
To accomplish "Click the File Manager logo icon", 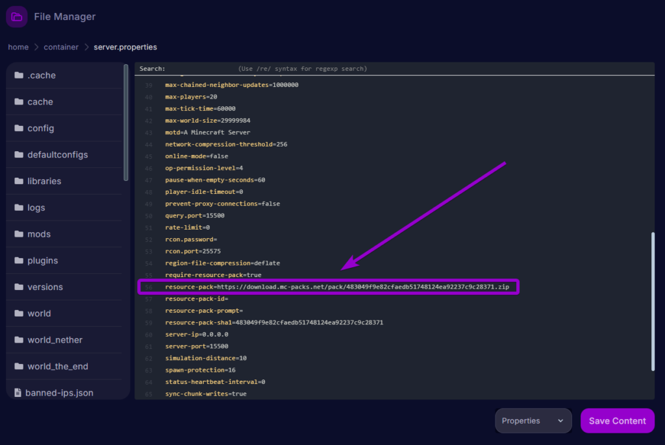I will (x=16, y=16).
